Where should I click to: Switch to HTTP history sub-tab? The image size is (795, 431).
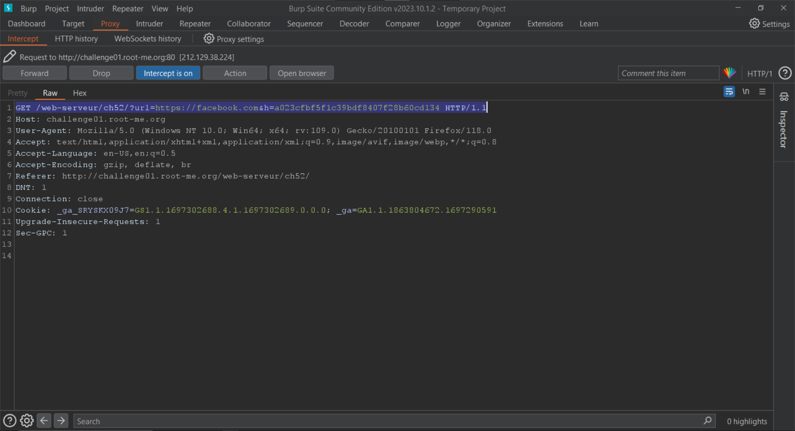(x=77, y=38)
